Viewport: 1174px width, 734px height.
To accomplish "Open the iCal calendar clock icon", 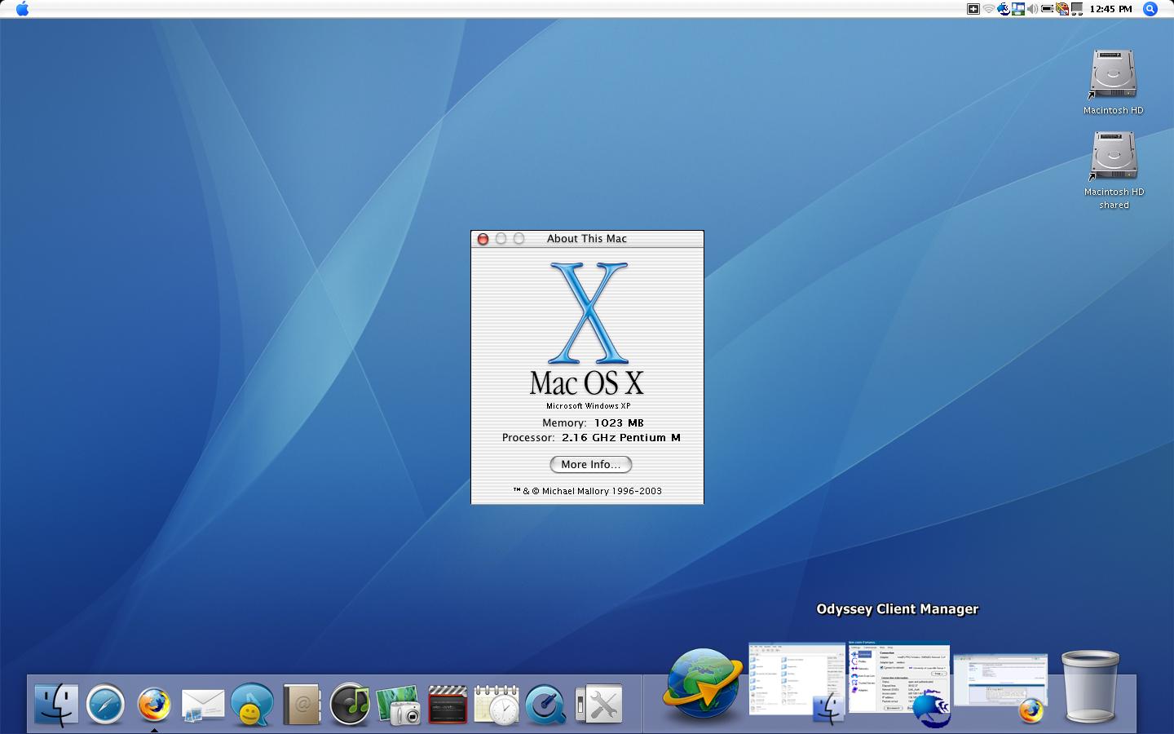I will pyautogui.click(x=497, y=705).
